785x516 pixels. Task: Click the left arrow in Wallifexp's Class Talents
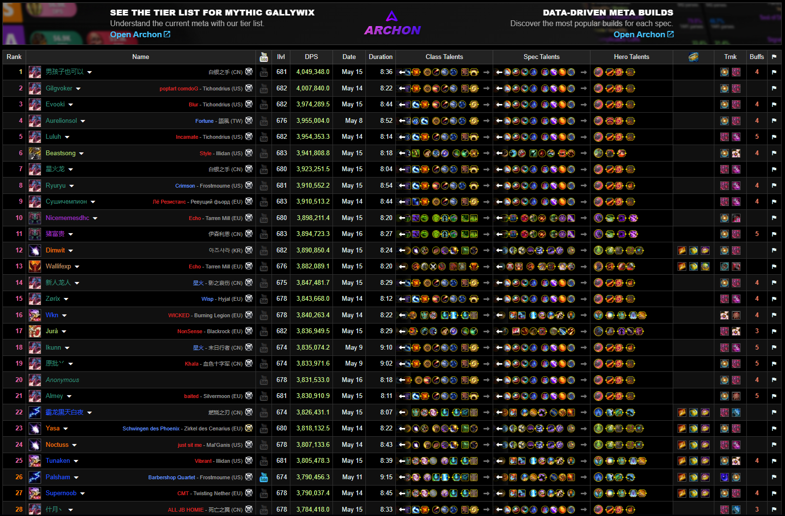click(403, 266)
